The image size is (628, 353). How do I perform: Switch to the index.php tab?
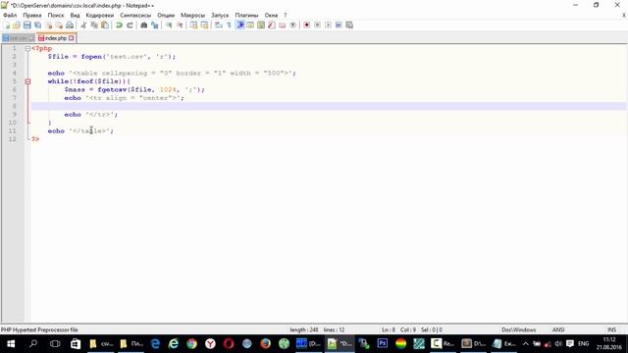point(55,38)
